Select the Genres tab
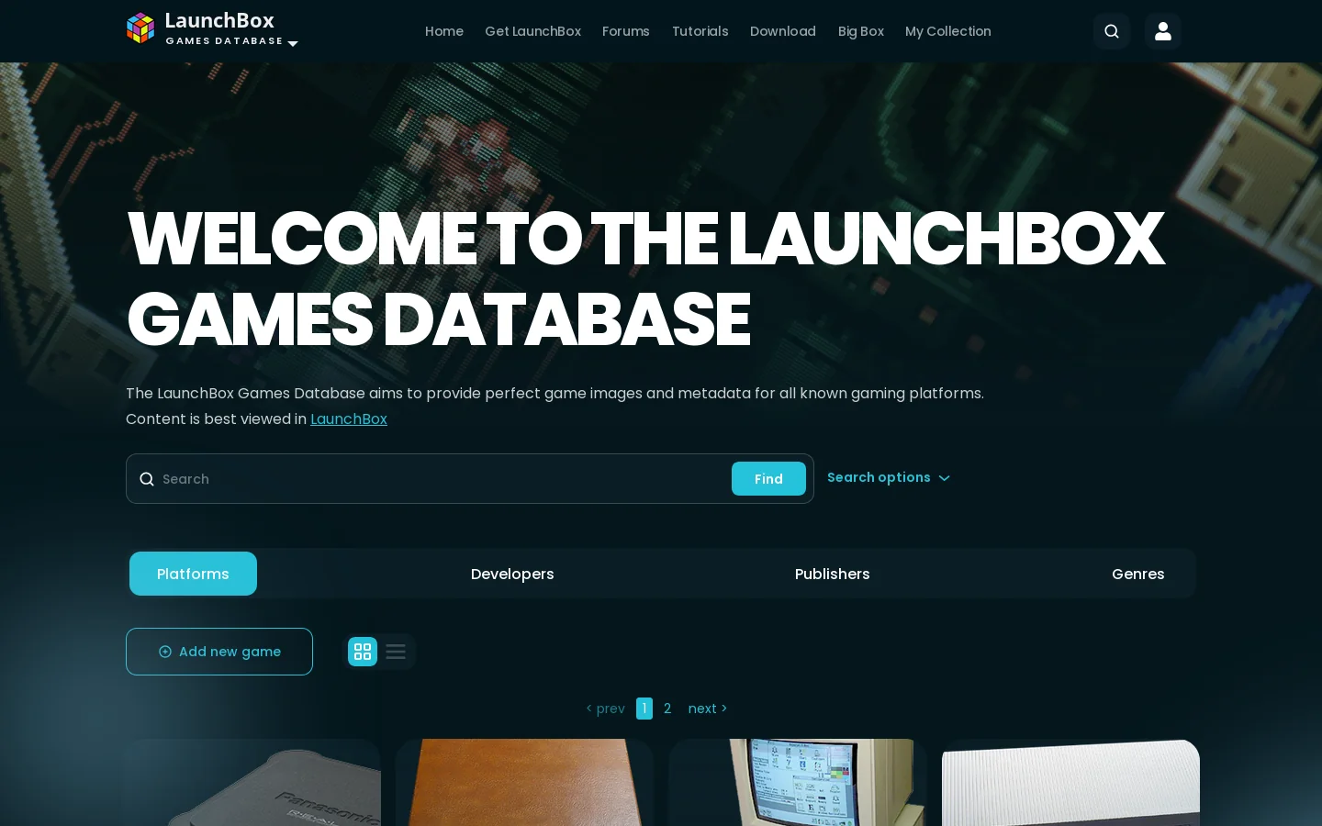This screenshot has height=826, width=1322. point(1137,574)
